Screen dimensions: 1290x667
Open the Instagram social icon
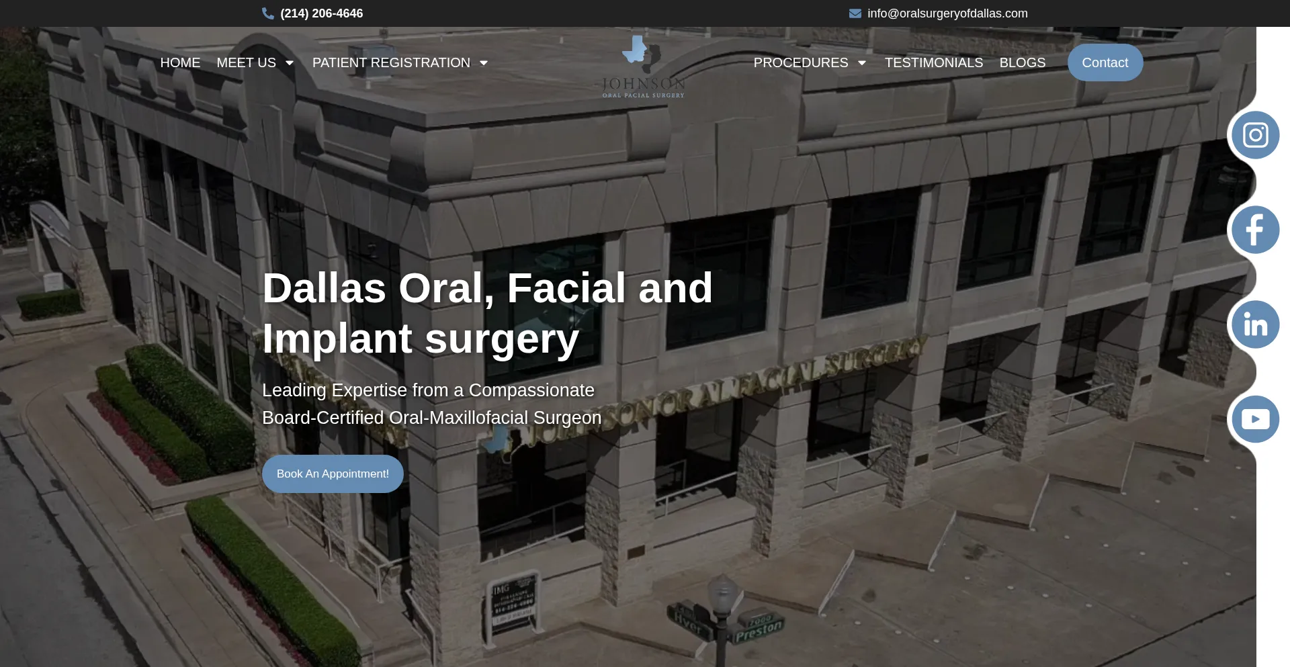[x=1255, y=135]
